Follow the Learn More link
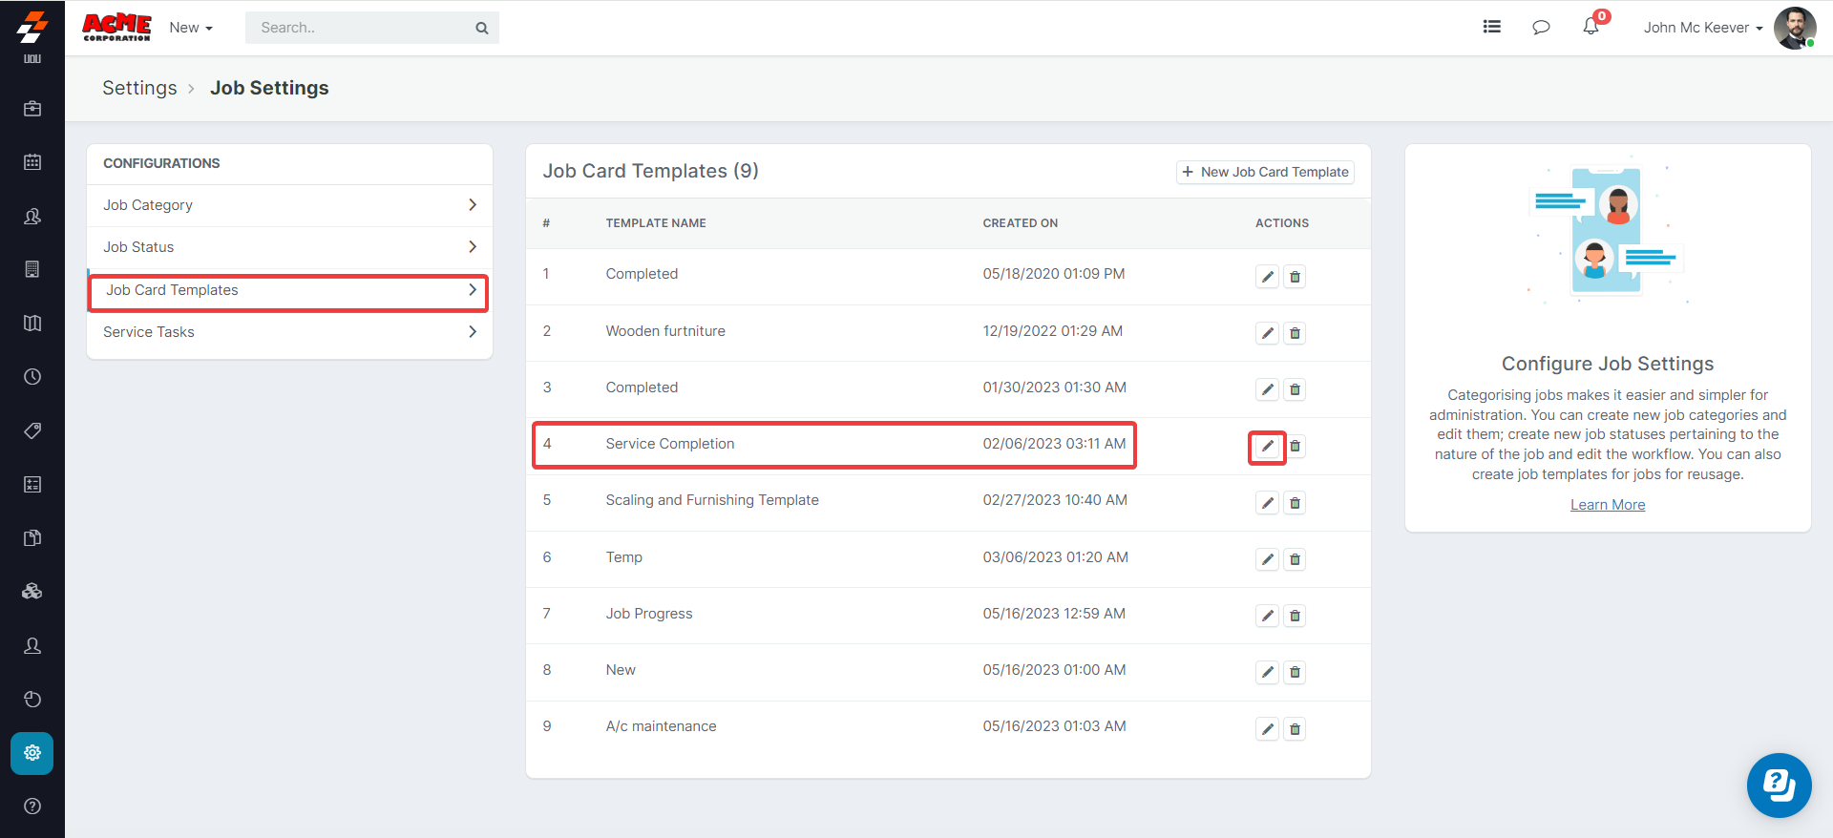Image resolution: width=1833 pixels, height=838 pixels. (1608, 505)
